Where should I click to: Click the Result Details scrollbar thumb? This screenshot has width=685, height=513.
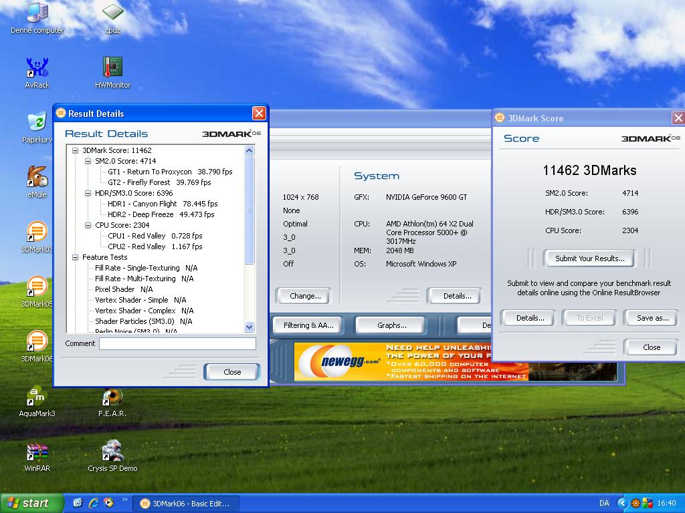(249, 210)
